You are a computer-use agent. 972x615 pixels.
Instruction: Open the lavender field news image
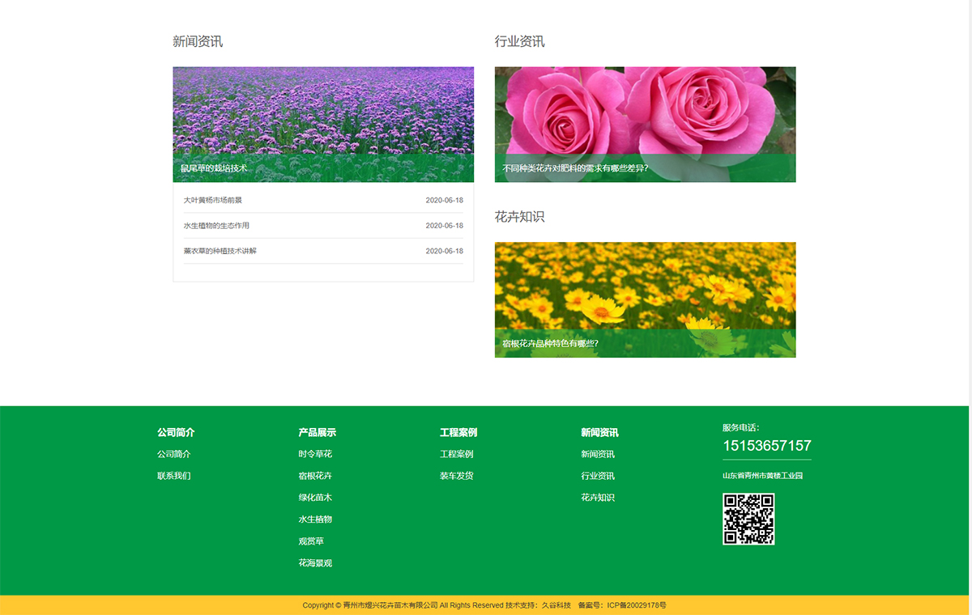click(322, 109)
